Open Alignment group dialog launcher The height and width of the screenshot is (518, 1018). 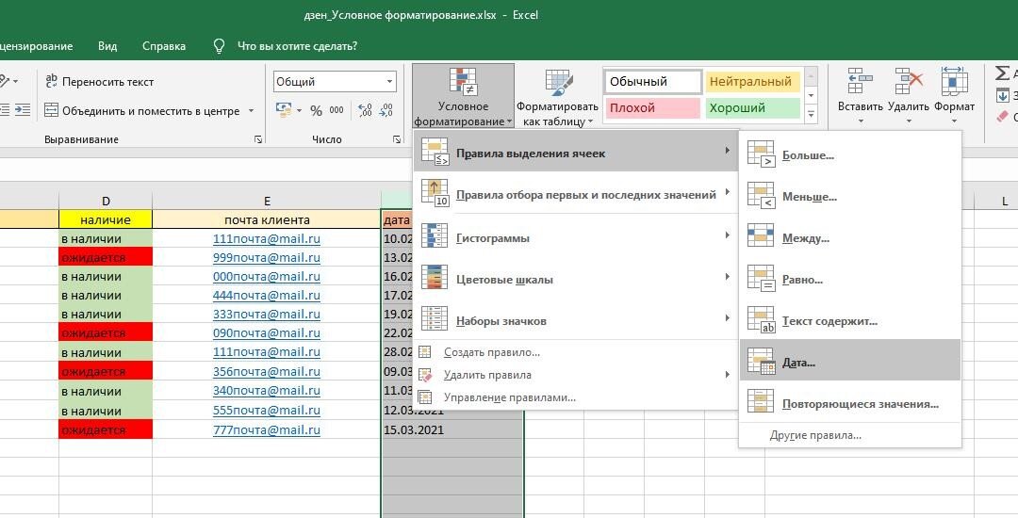coord(258,139)
